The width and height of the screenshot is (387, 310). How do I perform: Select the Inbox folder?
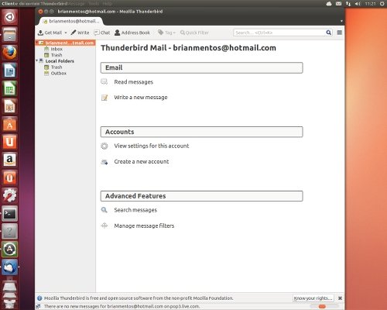click(57, 49)
